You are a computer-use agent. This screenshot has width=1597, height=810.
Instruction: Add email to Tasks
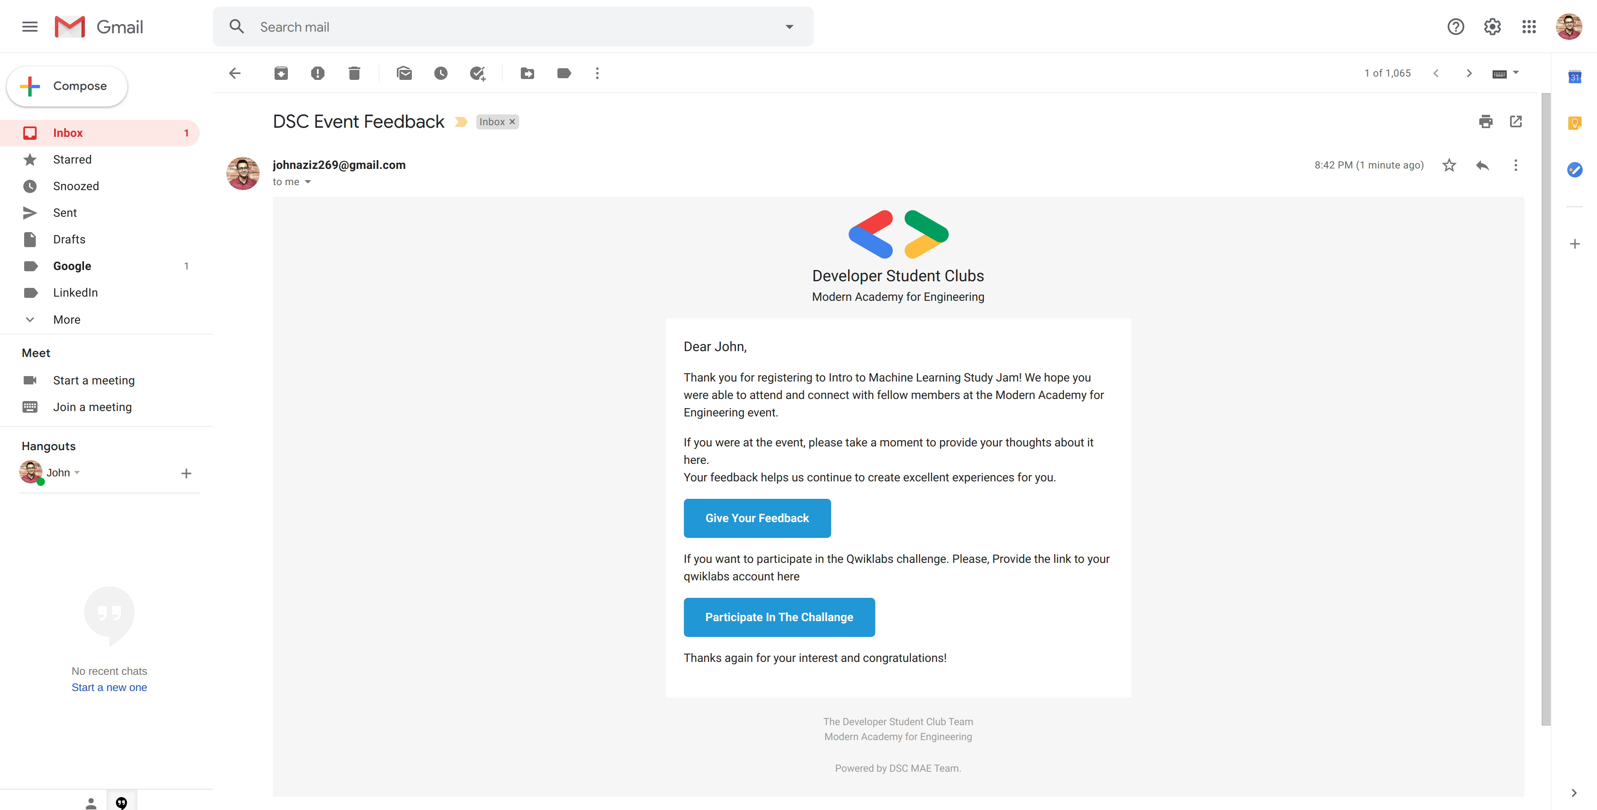coord(478,73)
